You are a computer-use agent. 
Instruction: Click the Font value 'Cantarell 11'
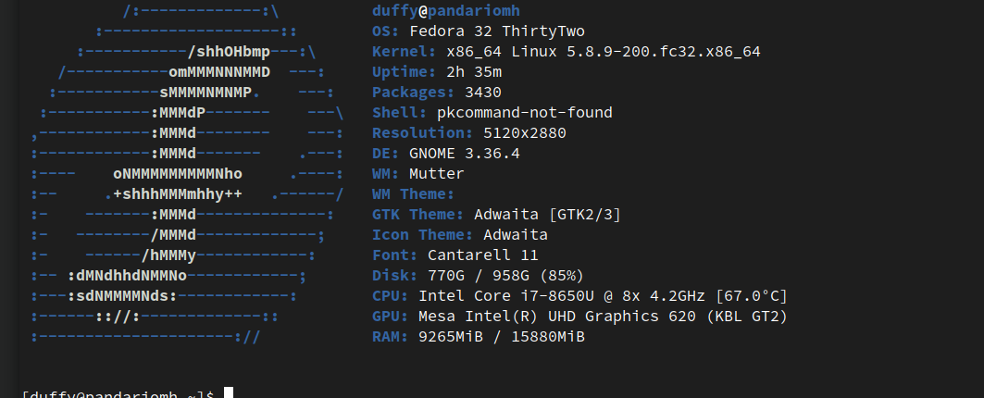(483, 255)
